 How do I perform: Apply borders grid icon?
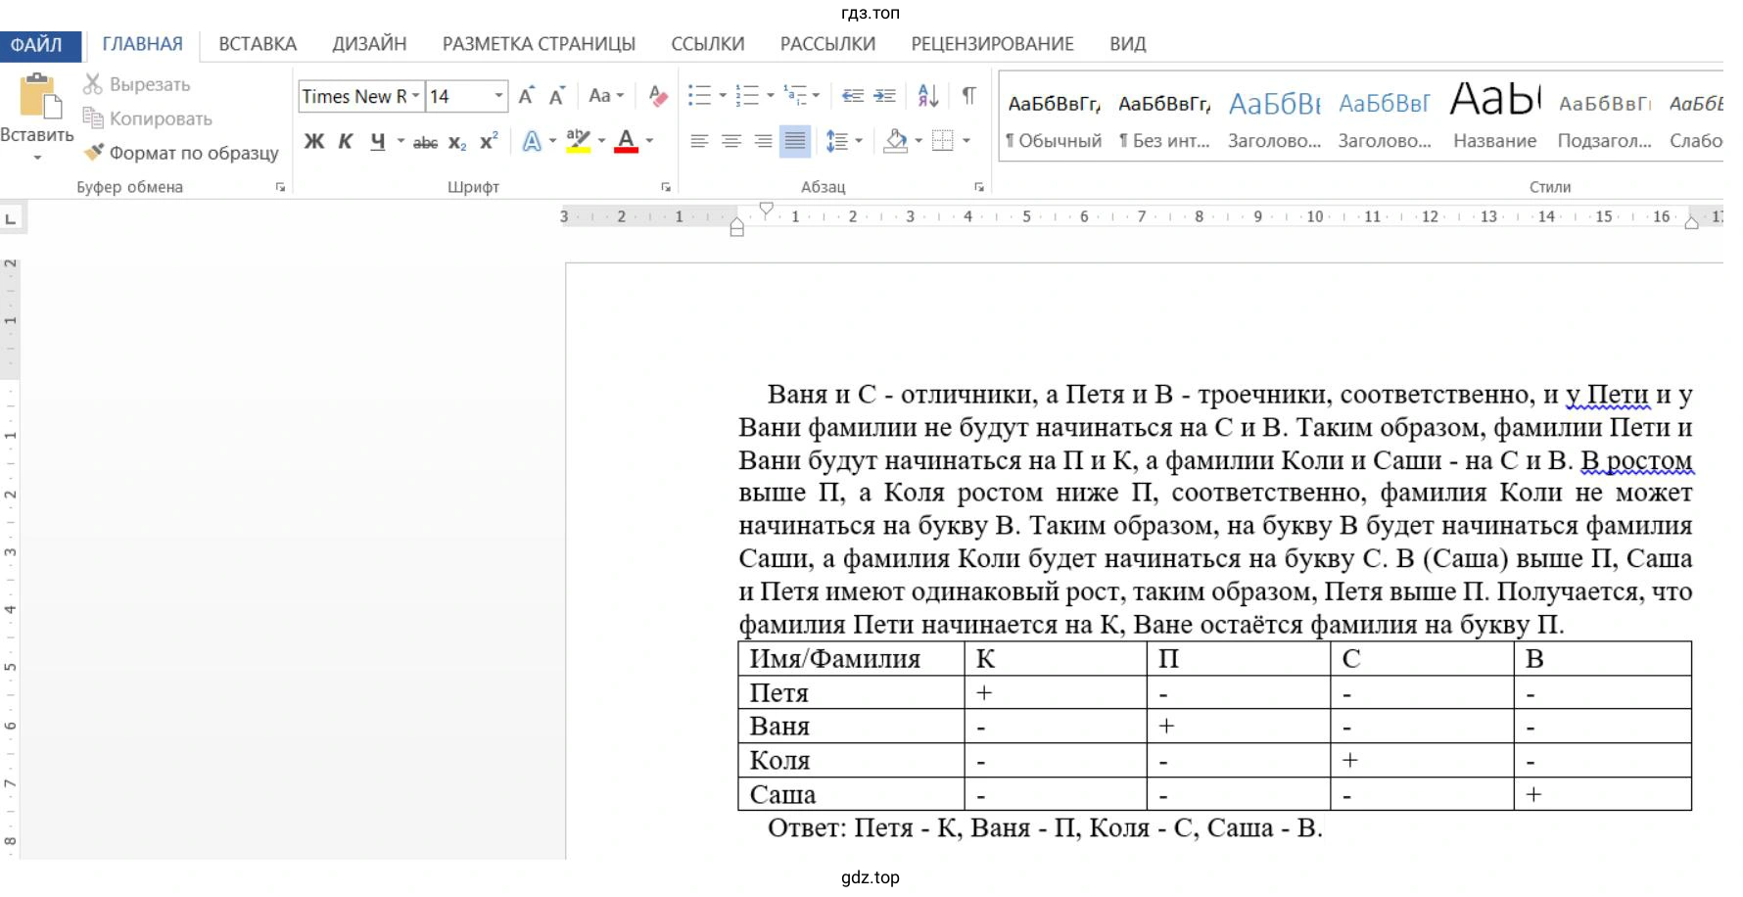click(943, 141)
